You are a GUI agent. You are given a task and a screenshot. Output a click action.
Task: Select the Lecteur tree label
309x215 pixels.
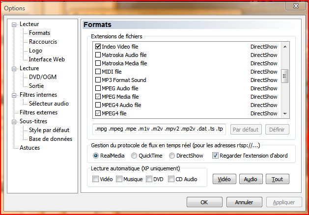pos(29,24)
